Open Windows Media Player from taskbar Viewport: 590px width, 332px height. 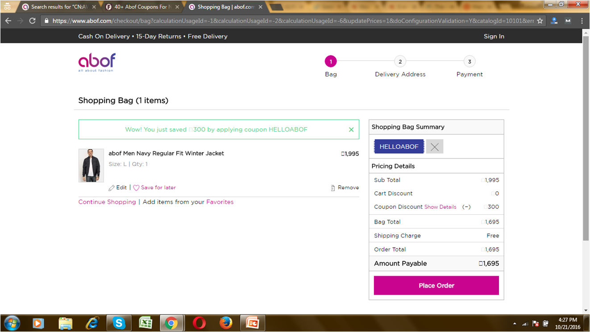click(38, 323)
